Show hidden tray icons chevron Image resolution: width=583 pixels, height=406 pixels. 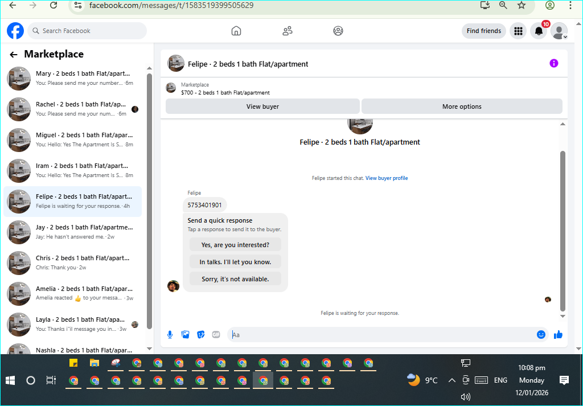tap(451, 380)
